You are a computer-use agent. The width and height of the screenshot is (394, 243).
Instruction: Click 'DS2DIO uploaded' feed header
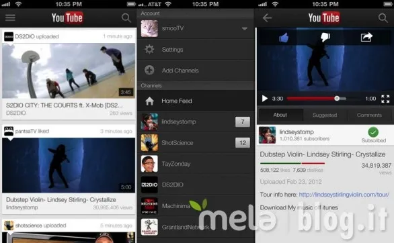[37, 37]
